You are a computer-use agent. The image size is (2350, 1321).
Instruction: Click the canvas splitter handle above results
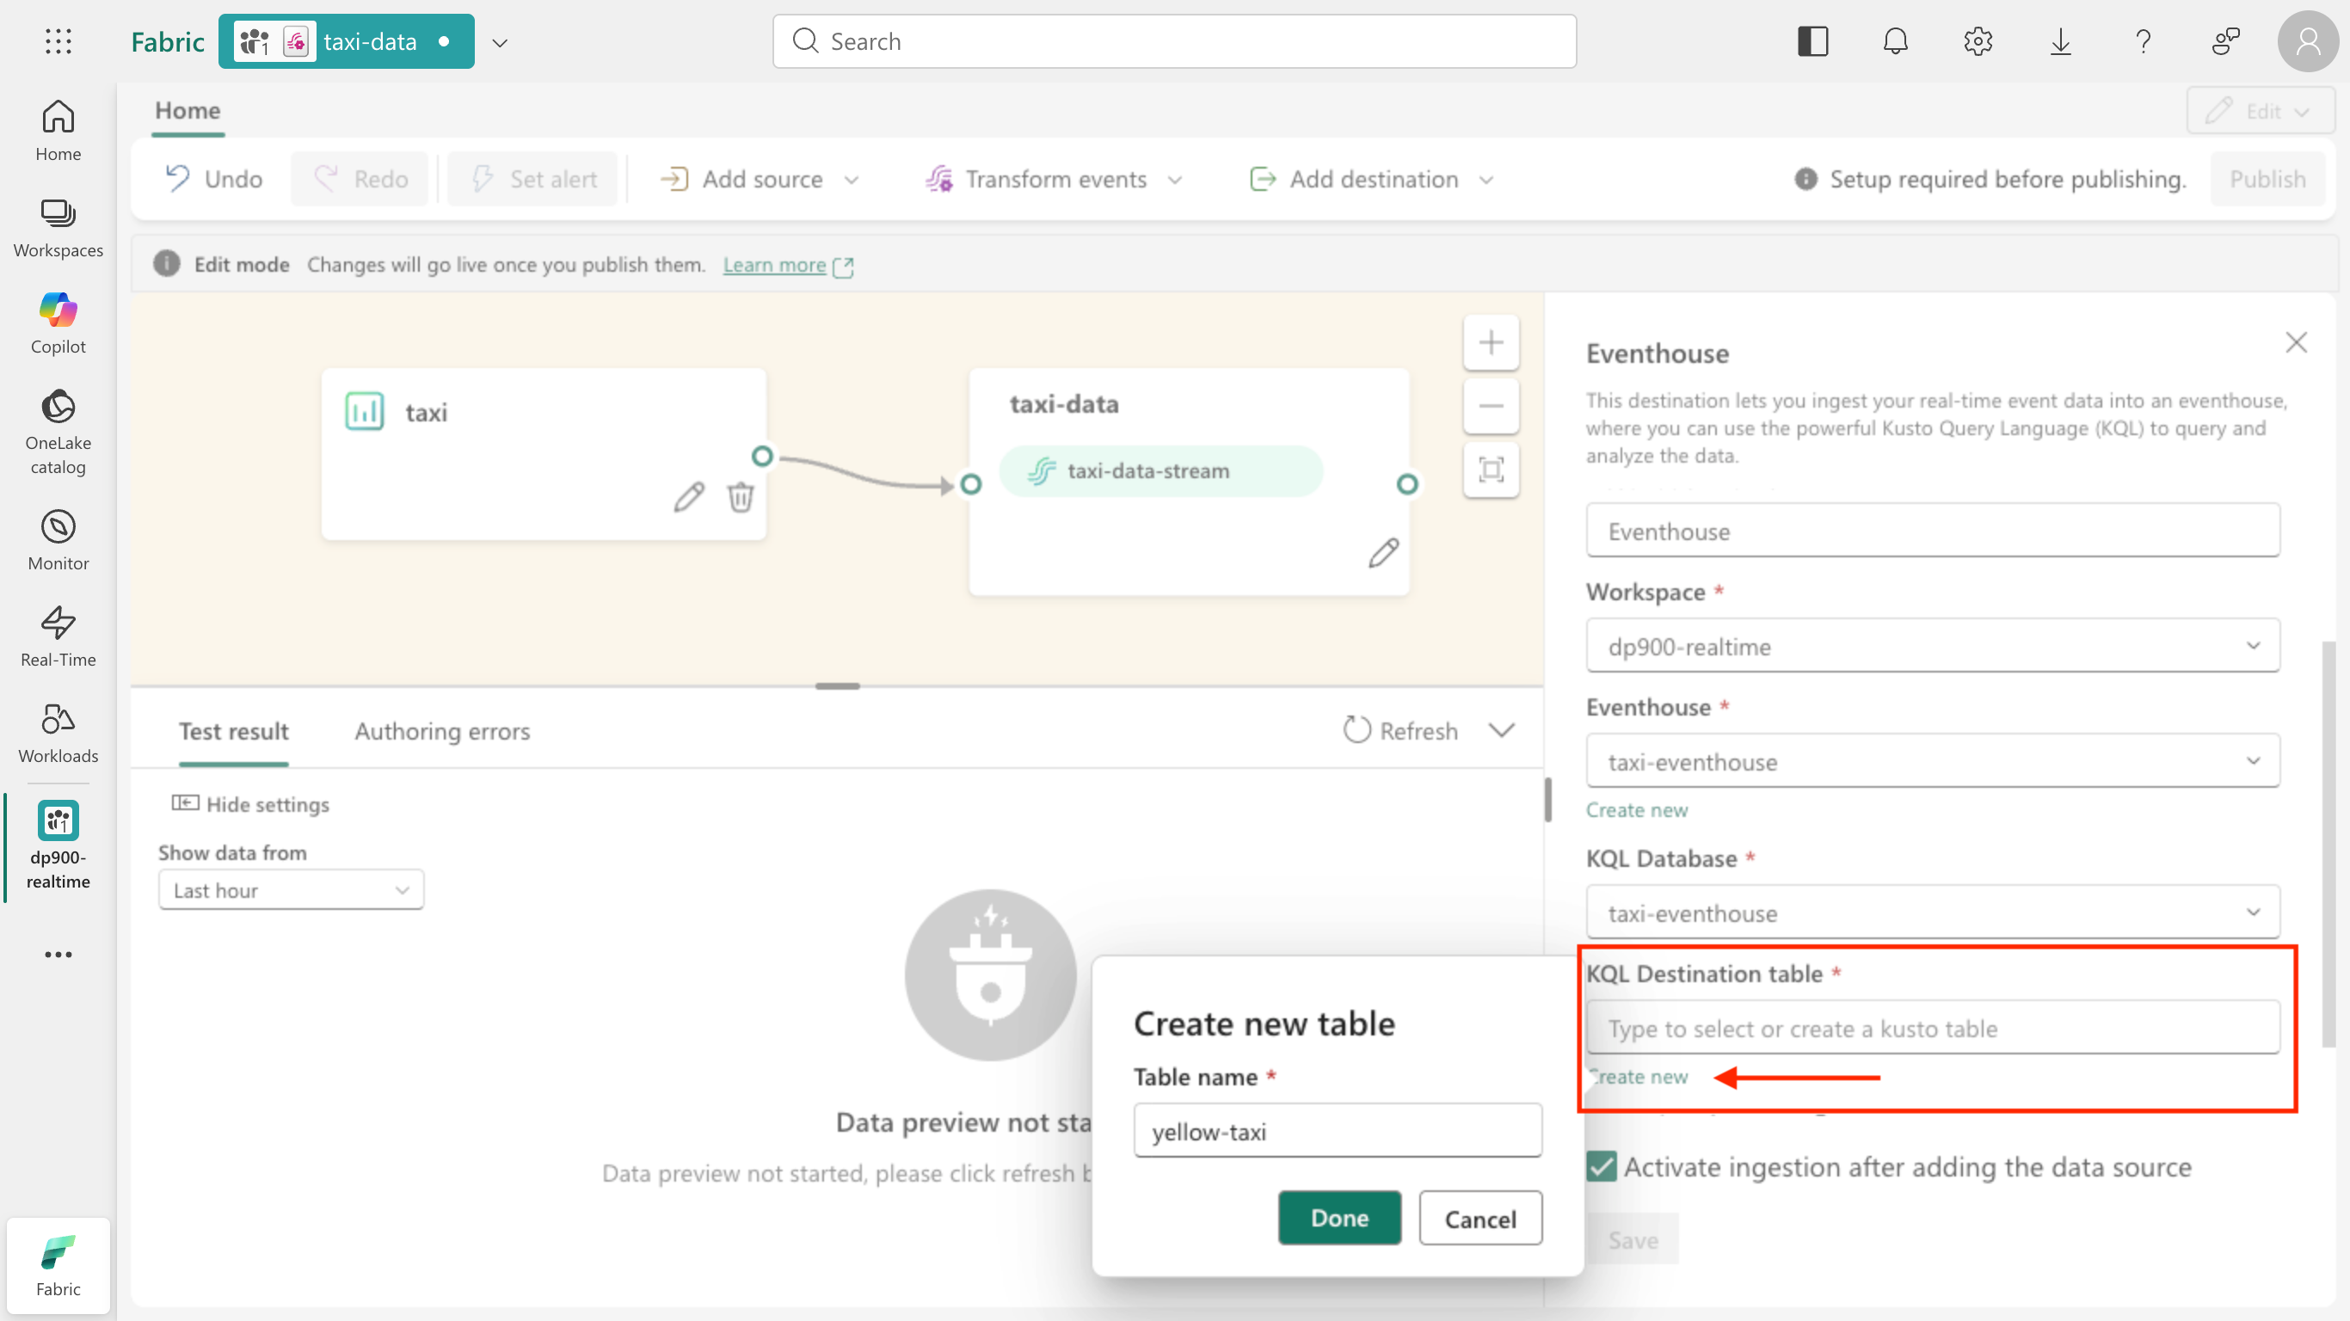[838, 686]
